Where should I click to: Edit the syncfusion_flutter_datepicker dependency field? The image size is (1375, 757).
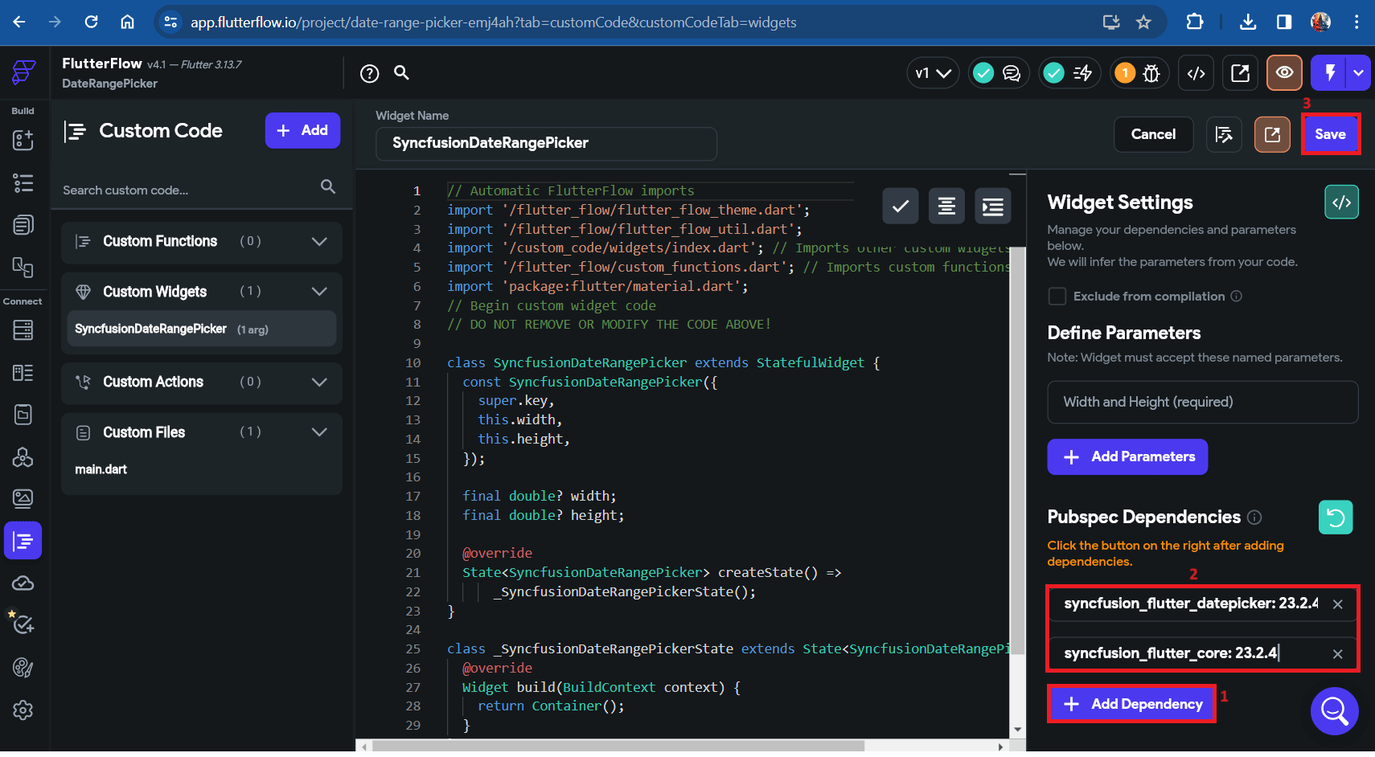click(x=1190, y=604)
